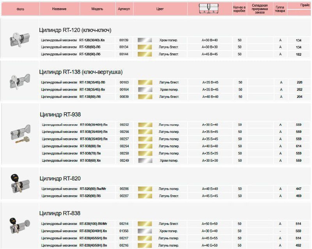
Task: Click brass swatch in row 00214
Action: click(145, 224)
